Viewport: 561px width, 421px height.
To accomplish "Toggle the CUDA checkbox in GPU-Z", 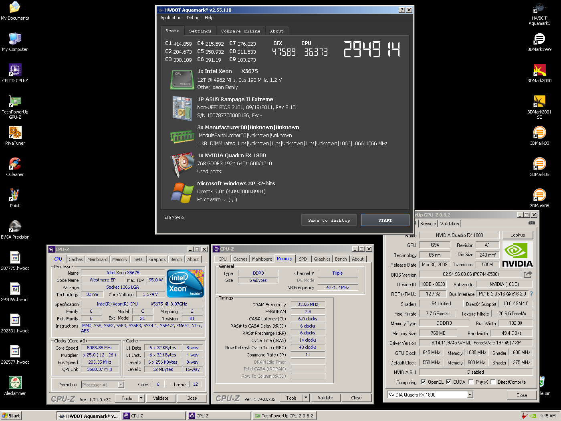I will 448,382.
